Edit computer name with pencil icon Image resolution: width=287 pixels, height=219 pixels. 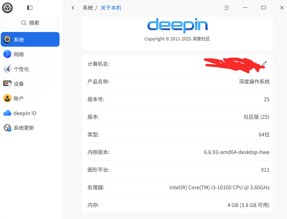coord(264,64)
